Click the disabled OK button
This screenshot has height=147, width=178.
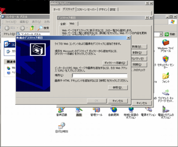coord(97,101)
